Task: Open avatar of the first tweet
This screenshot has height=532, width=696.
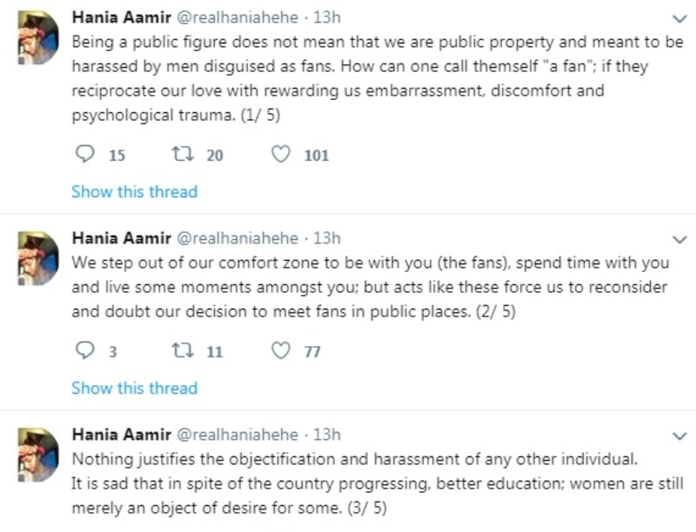Action: coord(38,38)
